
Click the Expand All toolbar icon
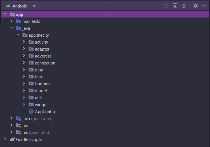(x=175, y=6)
